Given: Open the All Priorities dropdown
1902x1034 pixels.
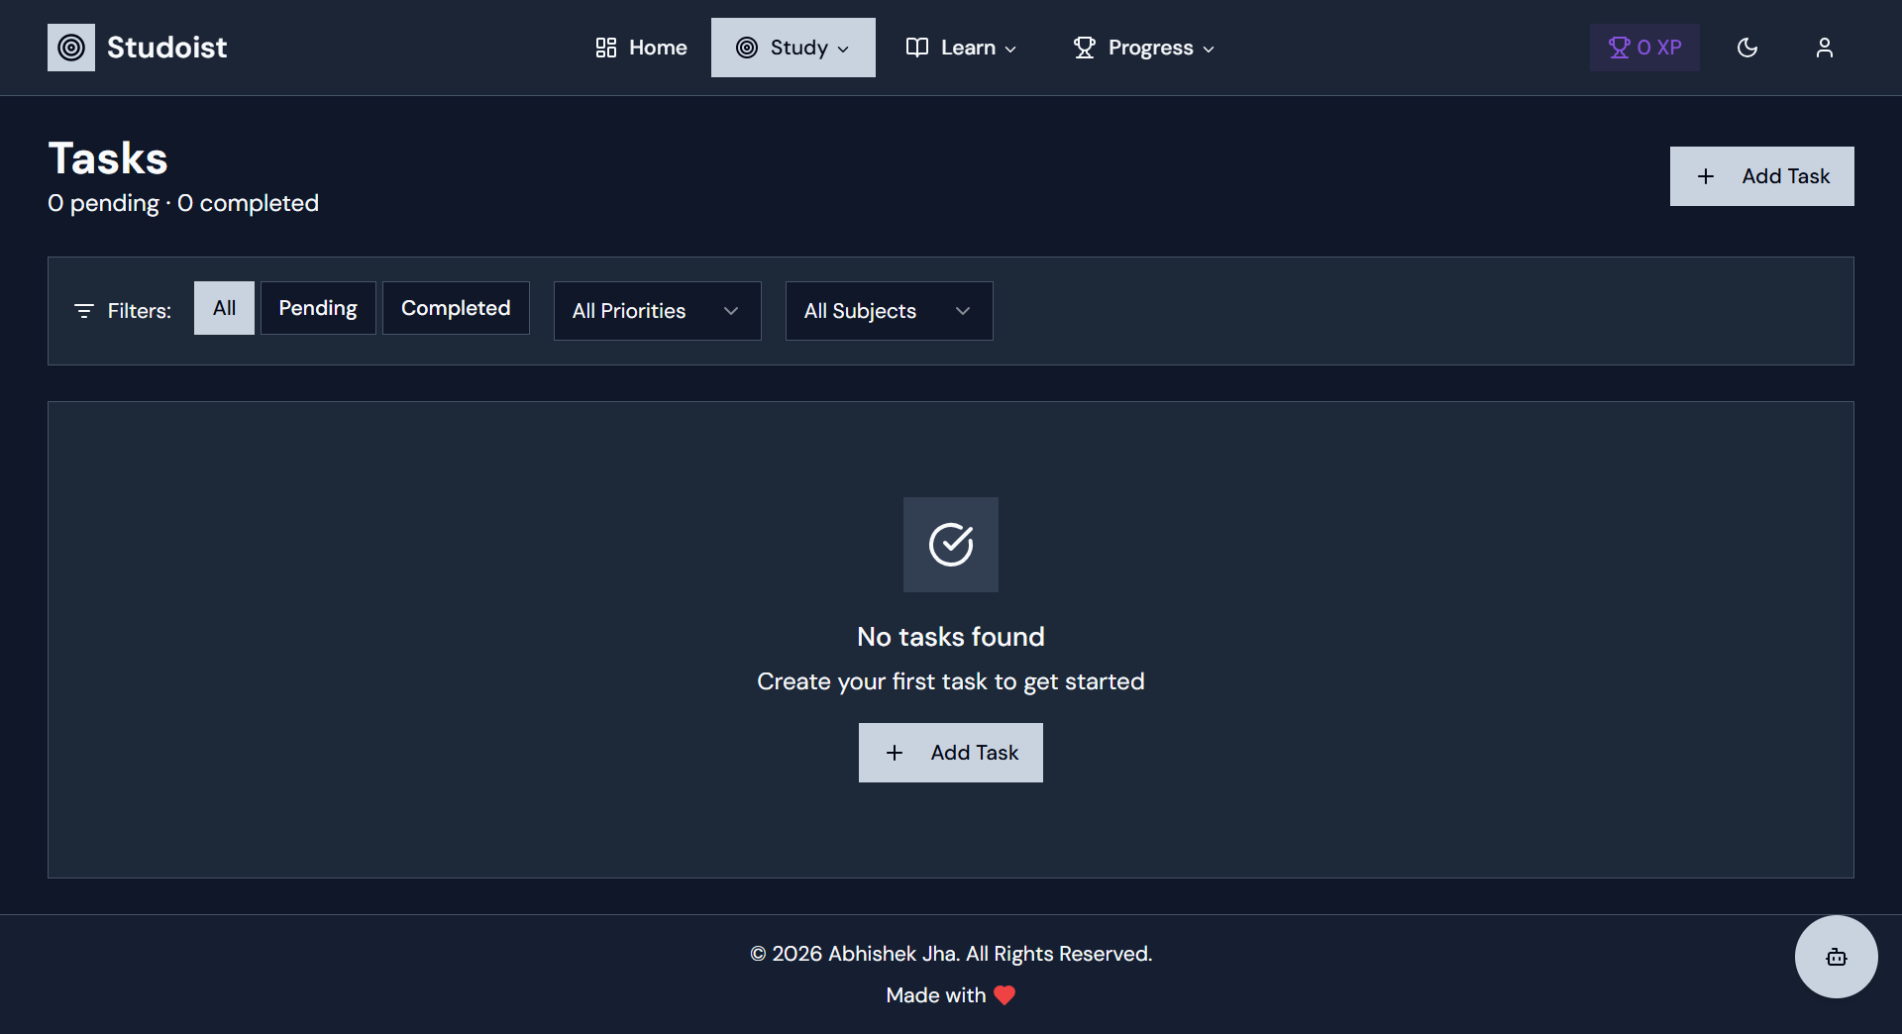Looking at the screenshot, I should (x=657, y=310).
